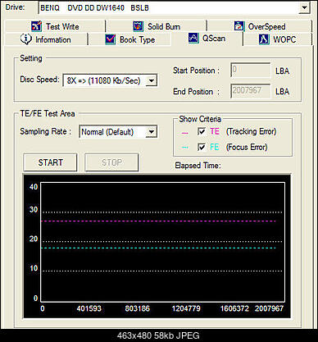The width and height of the screenshot is (318, 342).
Task: Click the cyan FE line swatch
Action: (185, 148)
